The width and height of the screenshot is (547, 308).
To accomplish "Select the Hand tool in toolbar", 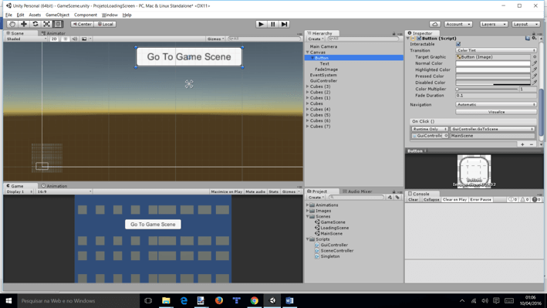I will 12,24.
